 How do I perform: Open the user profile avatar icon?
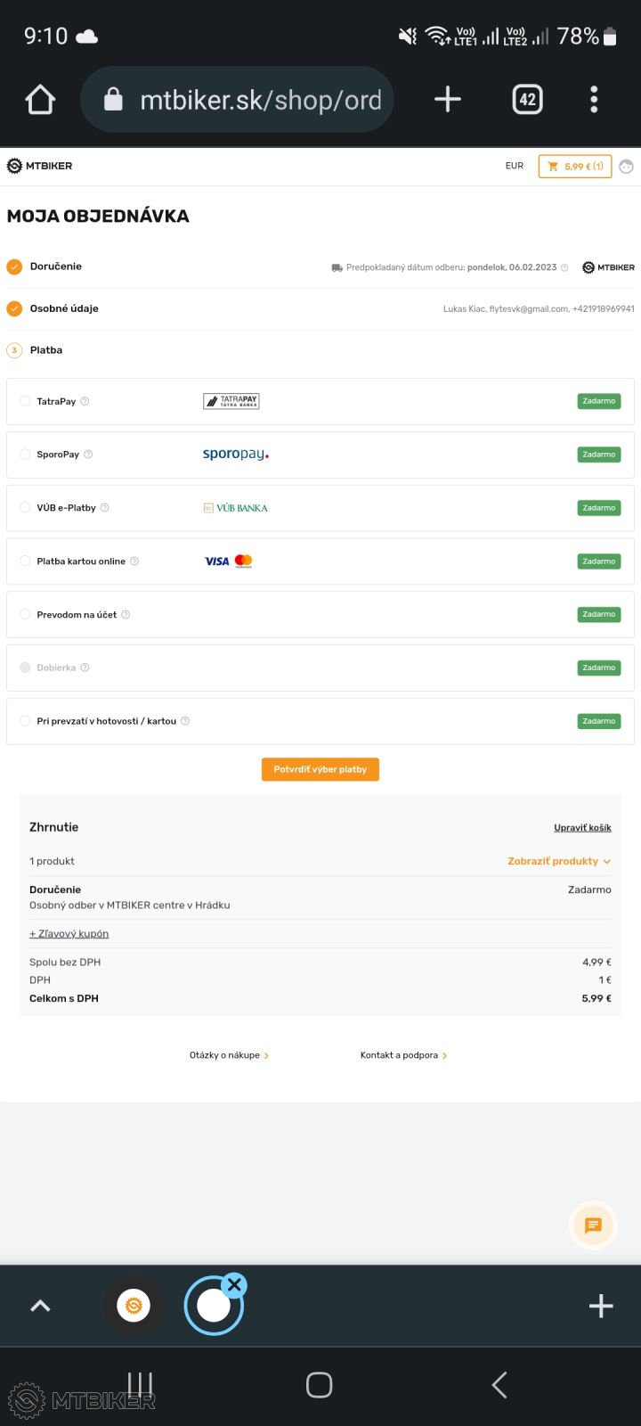click(x=627, y=167)
